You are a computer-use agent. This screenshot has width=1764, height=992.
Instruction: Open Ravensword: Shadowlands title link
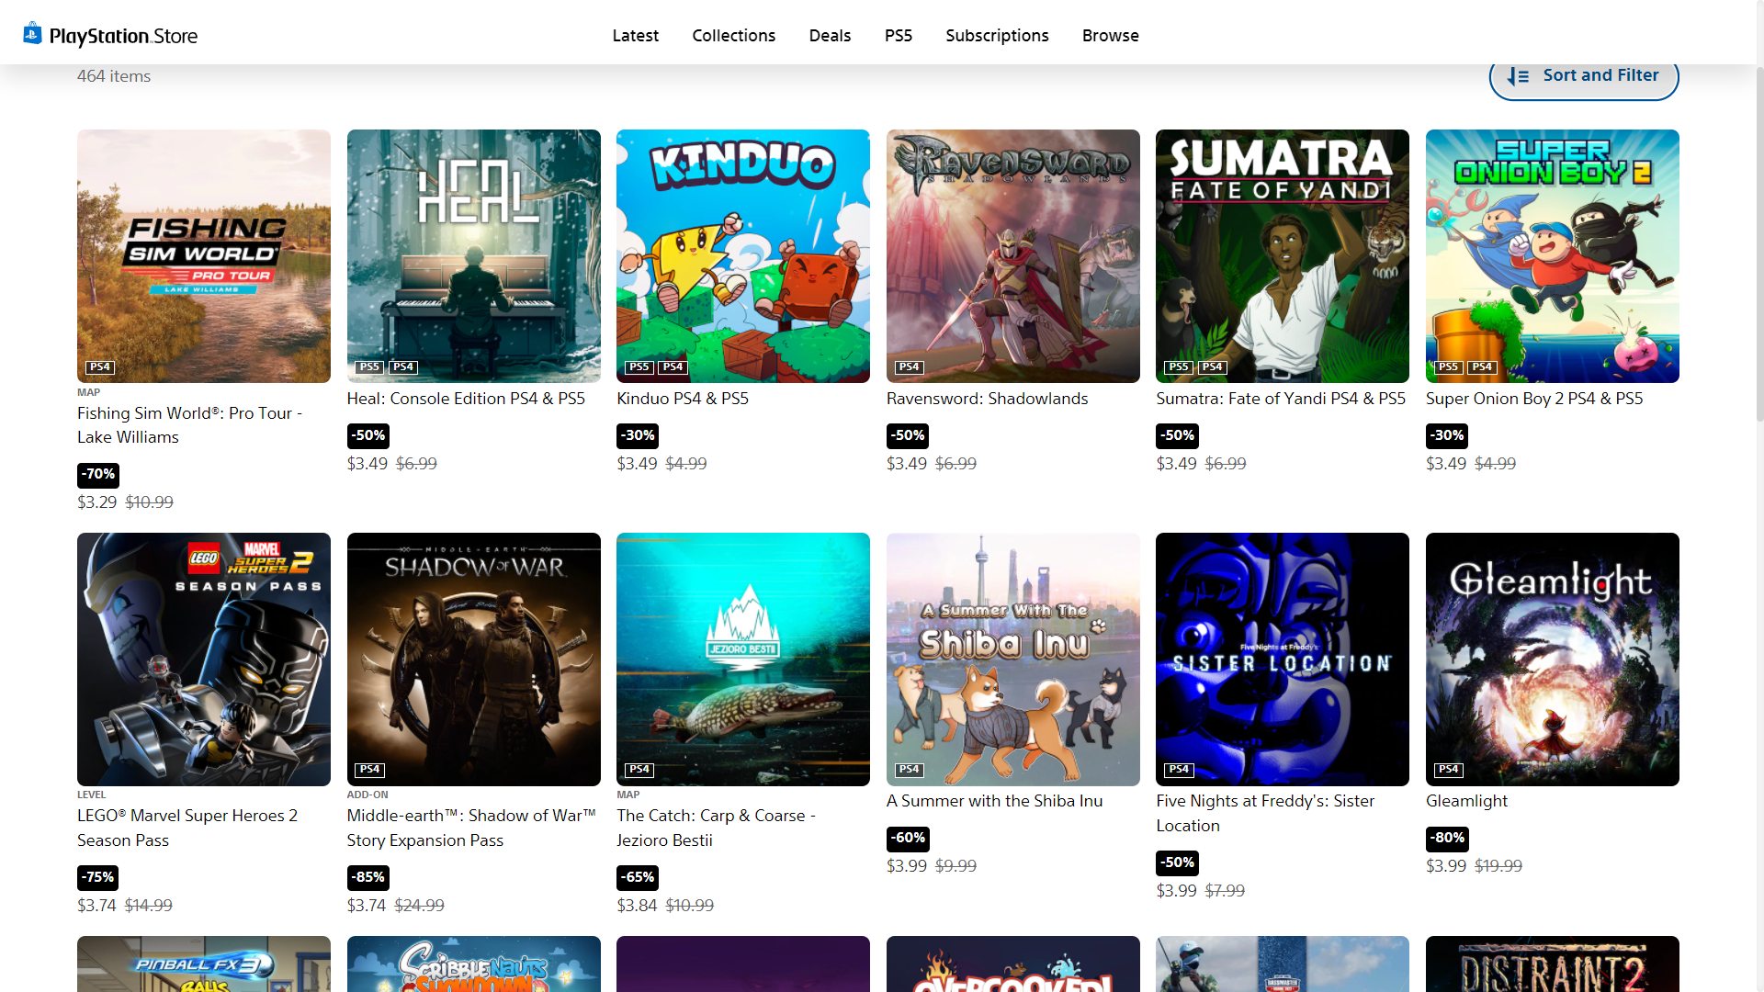click(x=987, y=399)
